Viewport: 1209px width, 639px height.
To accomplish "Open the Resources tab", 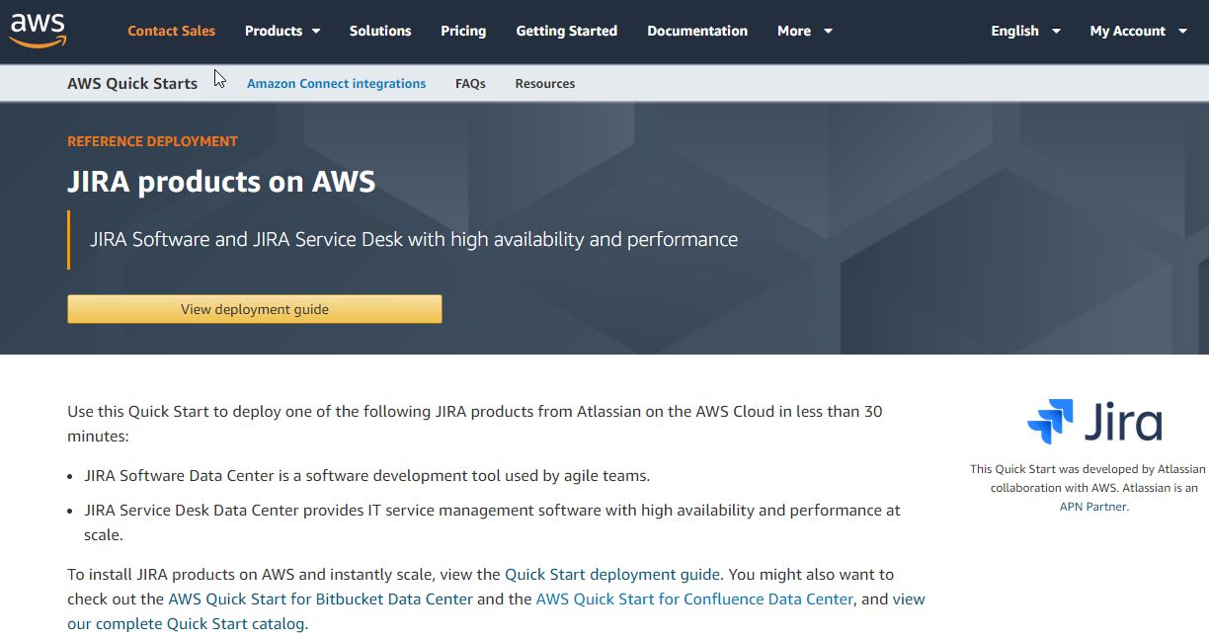I will click(545, 84).
